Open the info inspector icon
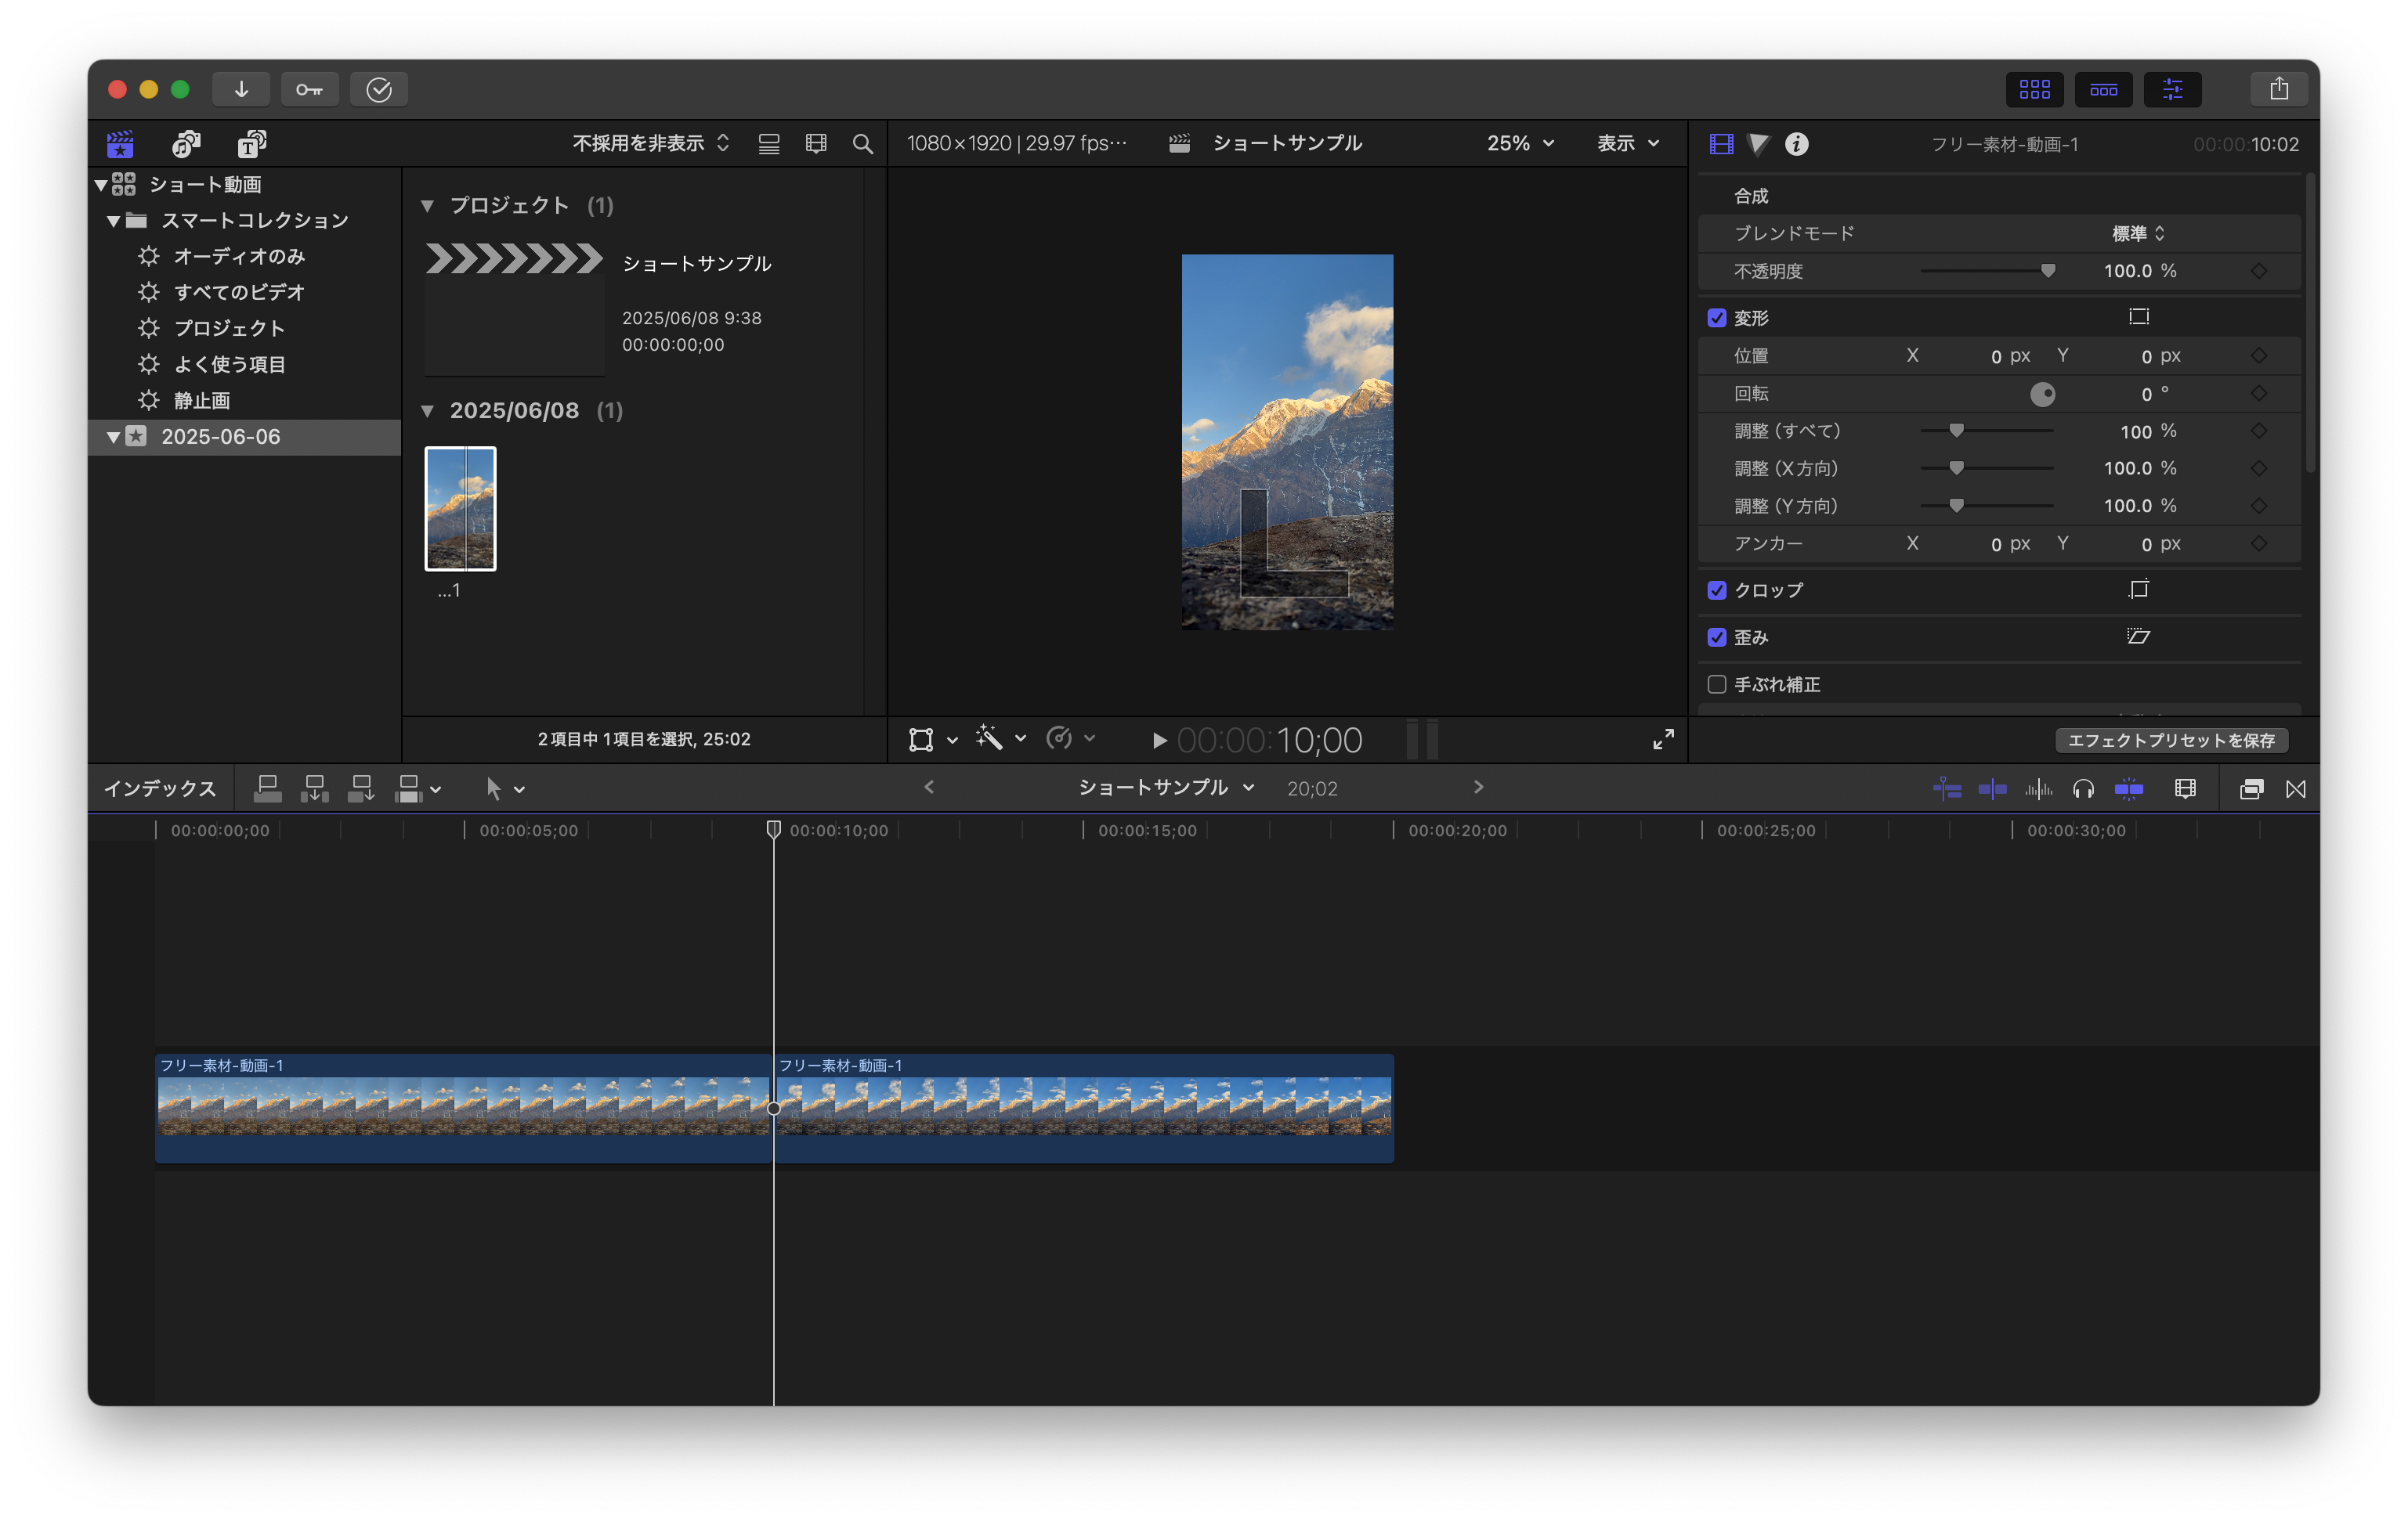2408x1522 pixels. [1796, 144]
